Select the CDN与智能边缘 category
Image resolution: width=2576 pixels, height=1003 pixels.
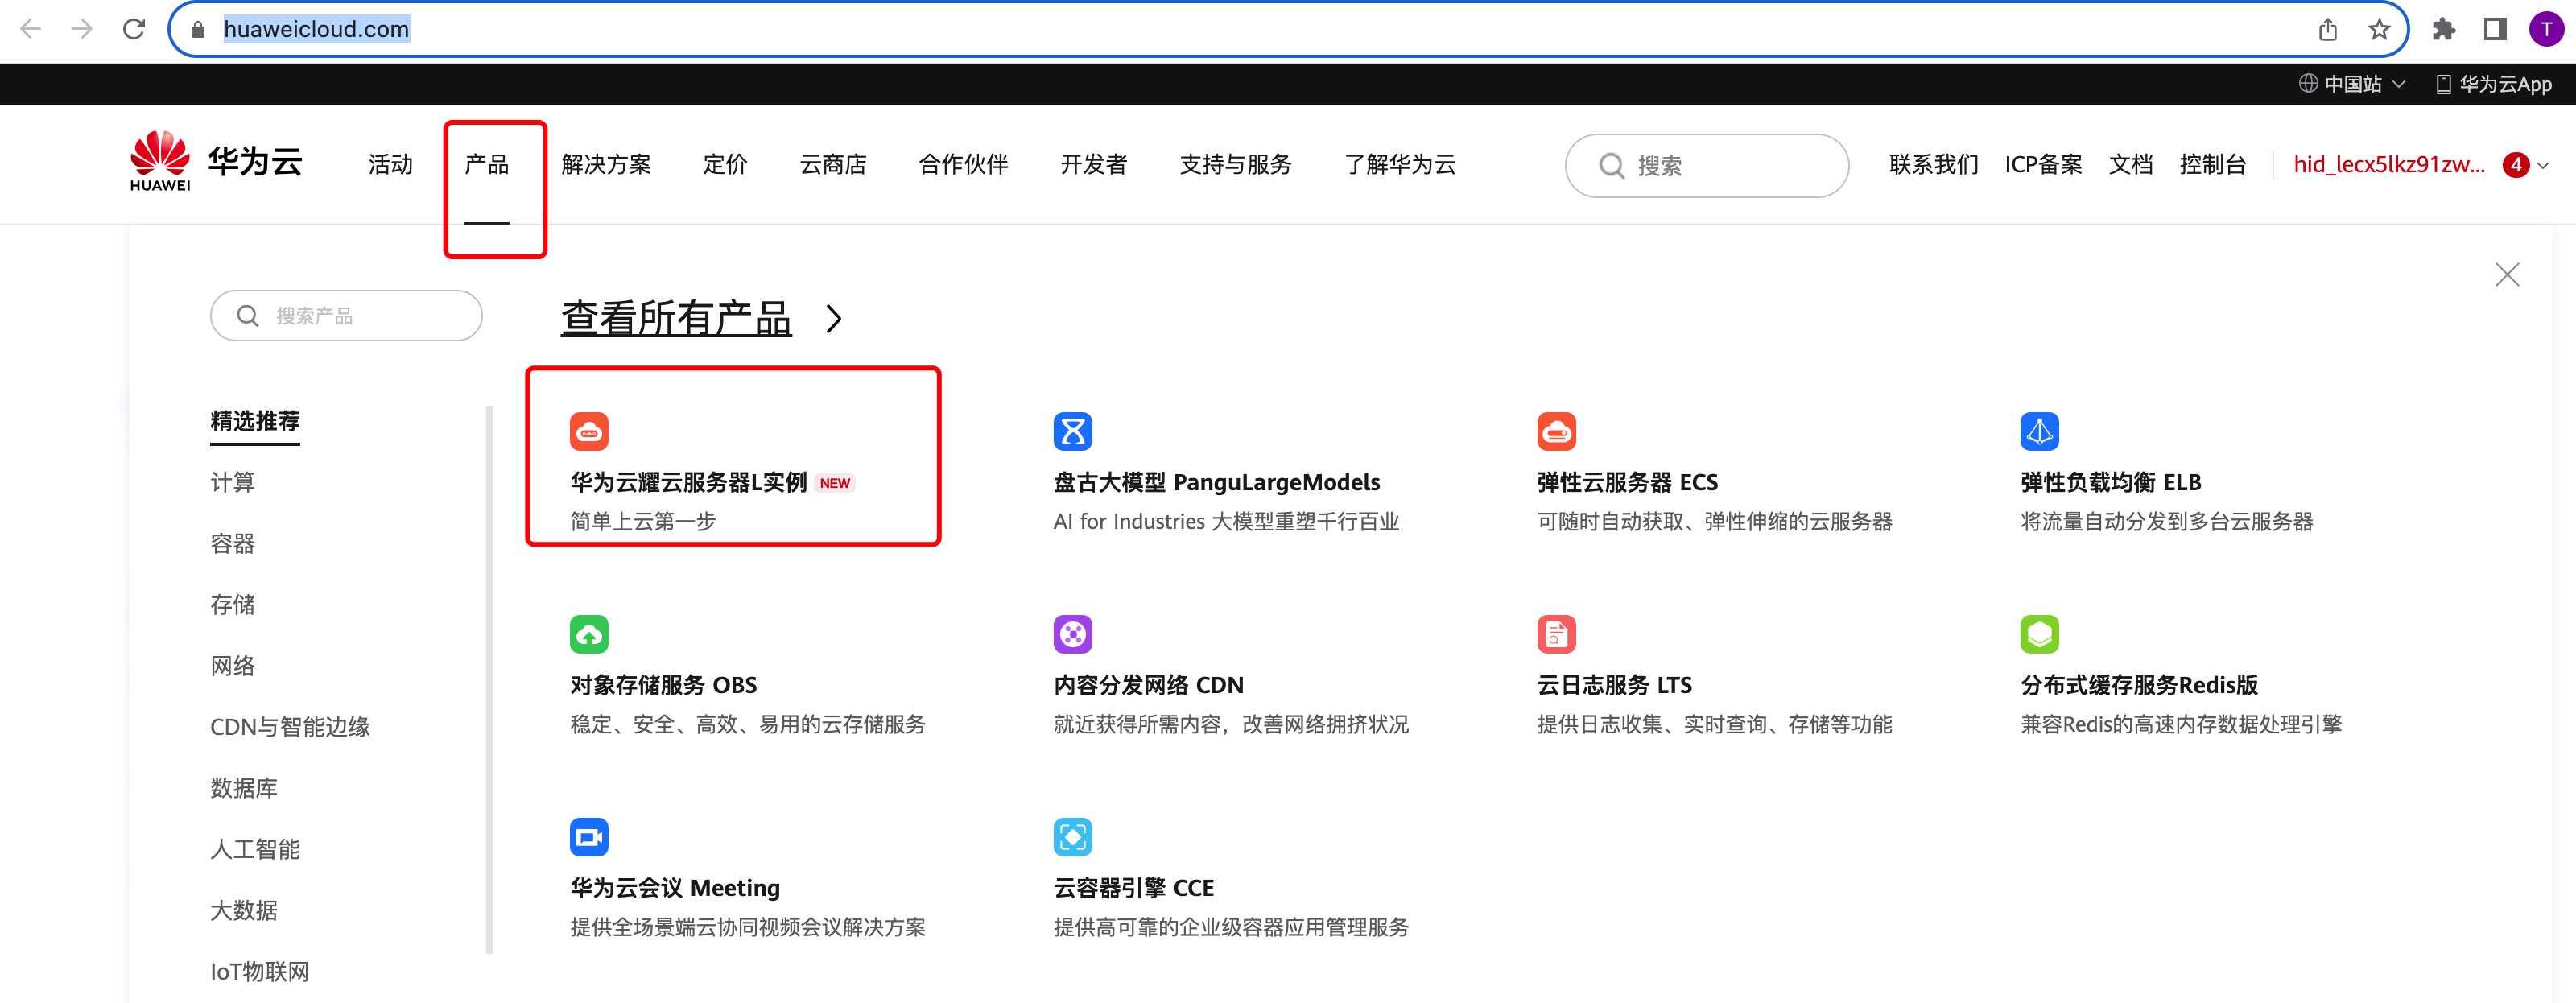[x=290, y=727]
